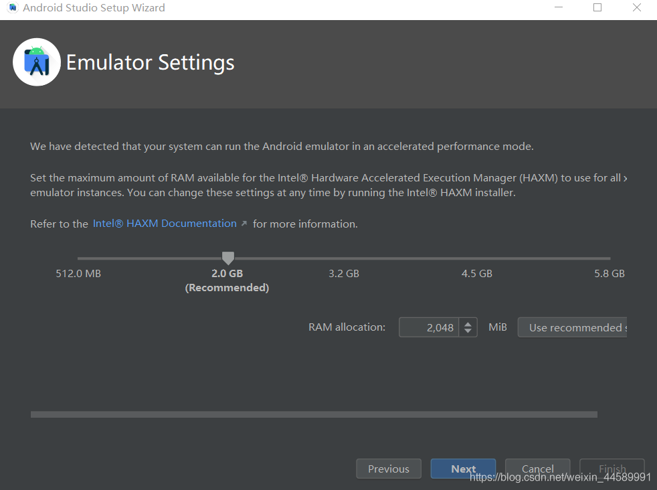Close the Setup Wizard window

tap(637, 7)
